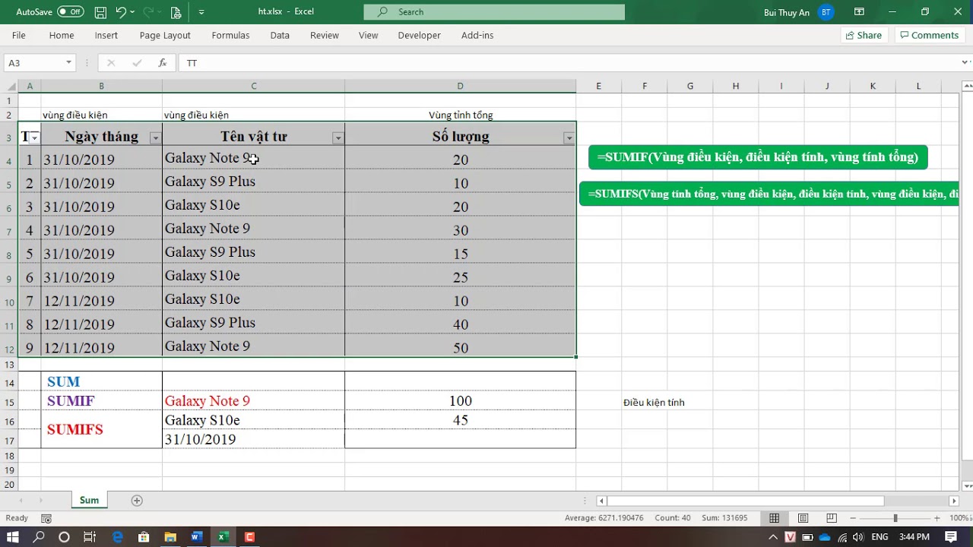Open the File menu

[x=19, y=35]
